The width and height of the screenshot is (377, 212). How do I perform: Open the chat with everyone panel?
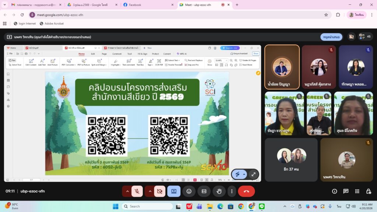click(346, 191)
